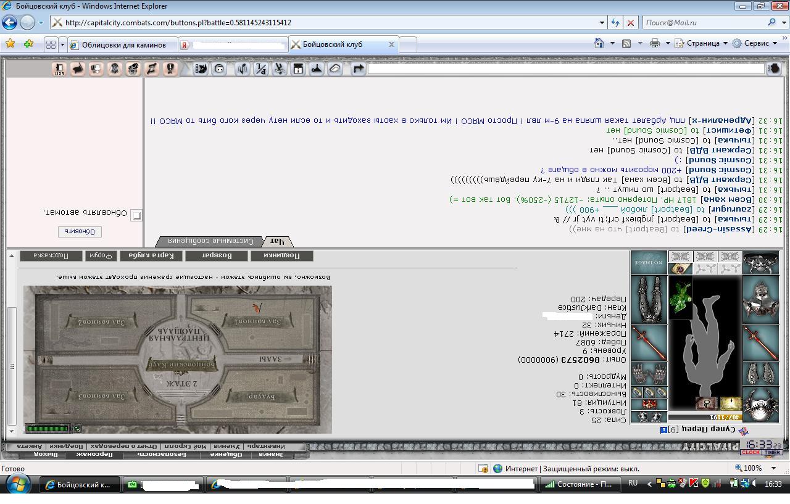Click the gloves equipment slot

point(649,374)
